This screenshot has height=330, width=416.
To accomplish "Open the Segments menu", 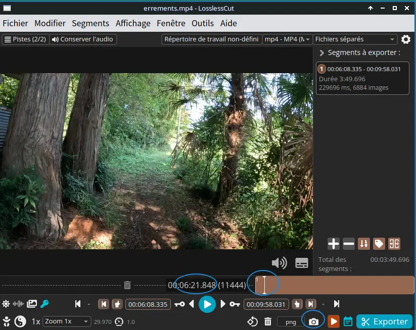I will point(90,23).
